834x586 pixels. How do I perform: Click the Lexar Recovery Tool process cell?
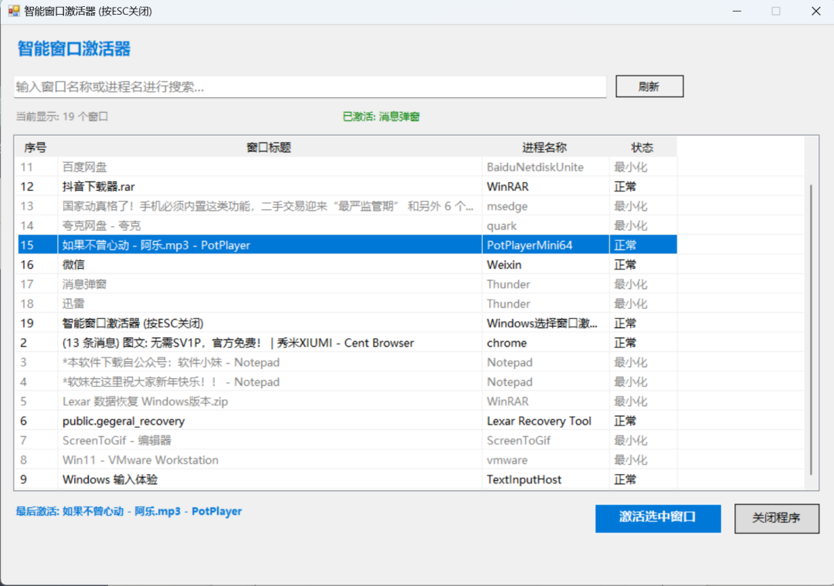545,421
